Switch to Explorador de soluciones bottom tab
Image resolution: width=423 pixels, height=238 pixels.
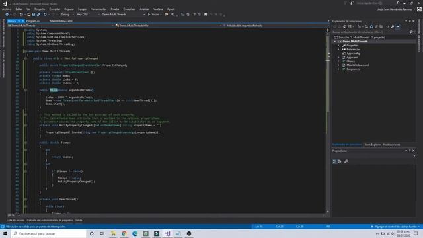(347, 145)
